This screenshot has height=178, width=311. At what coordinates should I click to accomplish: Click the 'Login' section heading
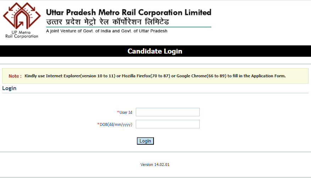tap(9, 88)
